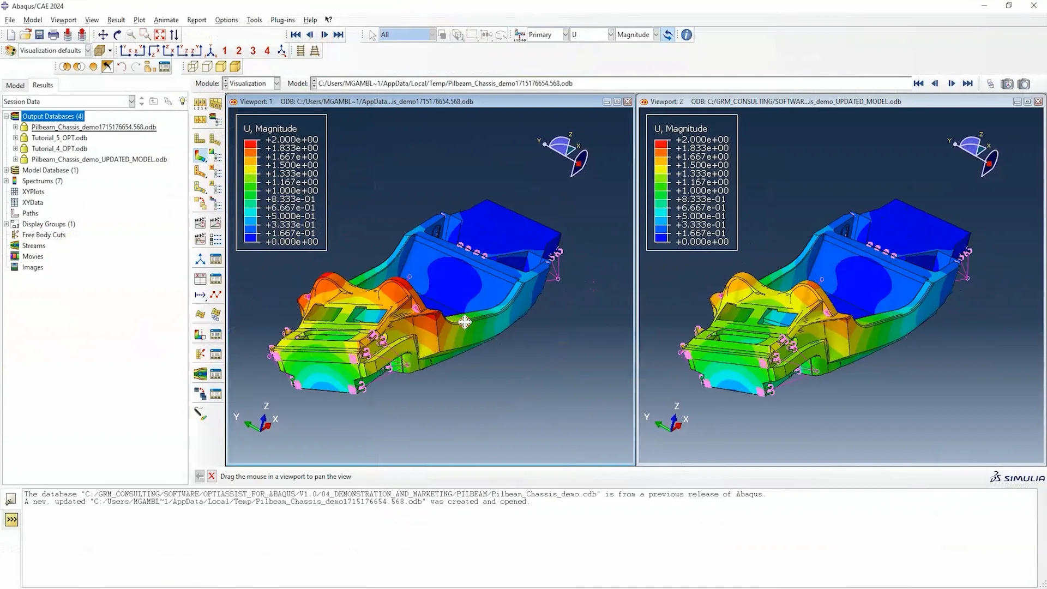Expand the Spectrums (7) tree node
Viewport: 1047px width, 589px height.
pyautogui.click(x=7, y=181)
